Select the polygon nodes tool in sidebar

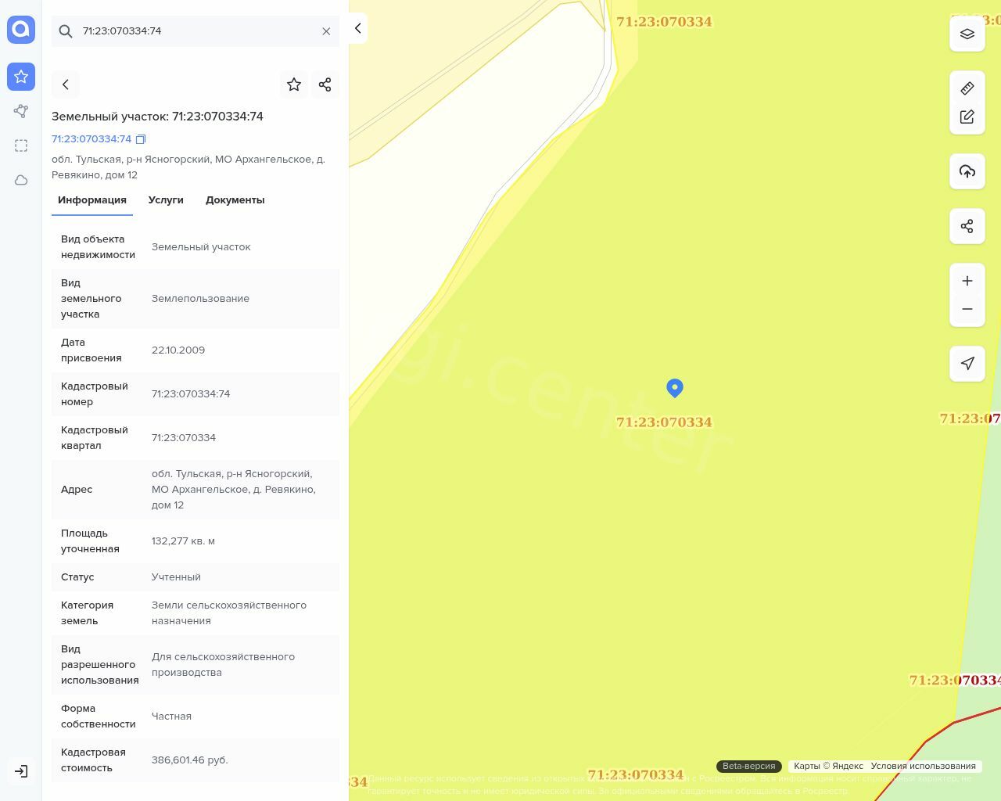(x=21, y=111)
